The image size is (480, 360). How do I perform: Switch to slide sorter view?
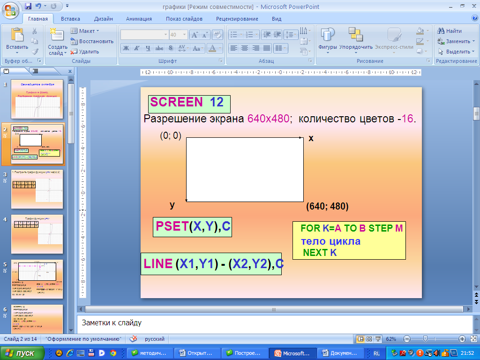[x=369, y=339]
